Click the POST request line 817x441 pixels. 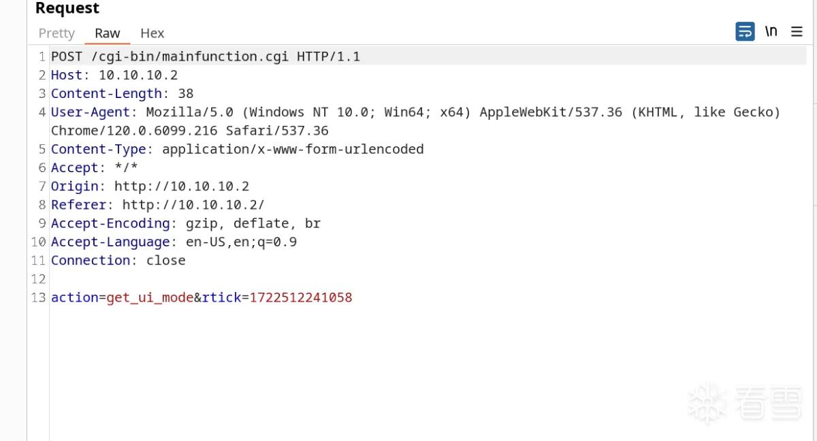206,56
